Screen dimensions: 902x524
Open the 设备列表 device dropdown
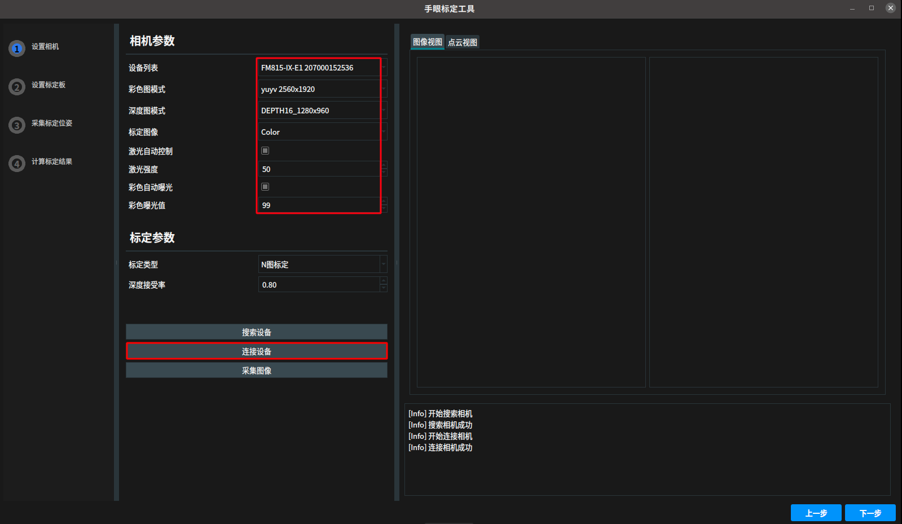tap(323, 68)
